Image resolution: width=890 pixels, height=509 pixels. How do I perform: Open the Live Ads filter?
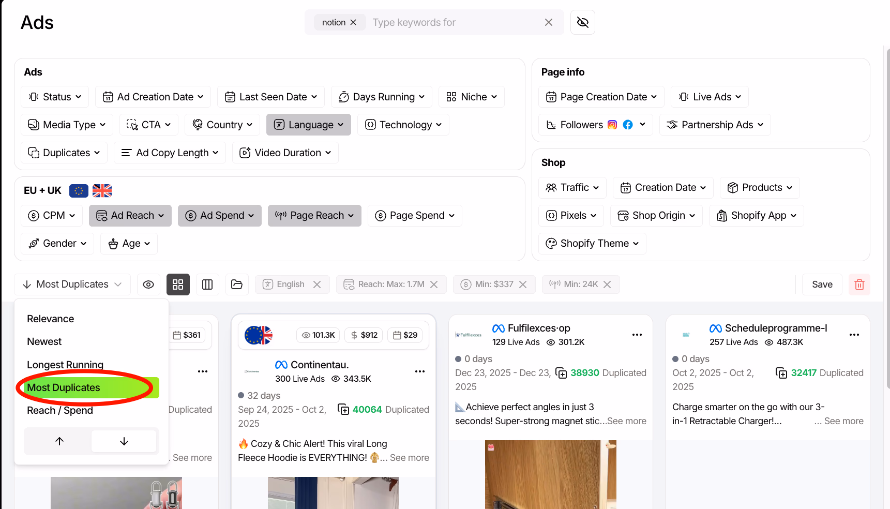[x=710, y=97]
